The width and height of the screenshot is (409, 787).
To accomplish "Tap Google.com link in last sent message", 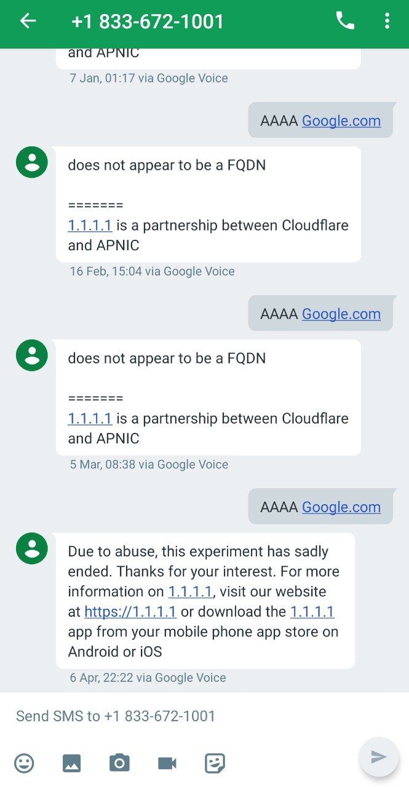I will click(x=341, y=507).
